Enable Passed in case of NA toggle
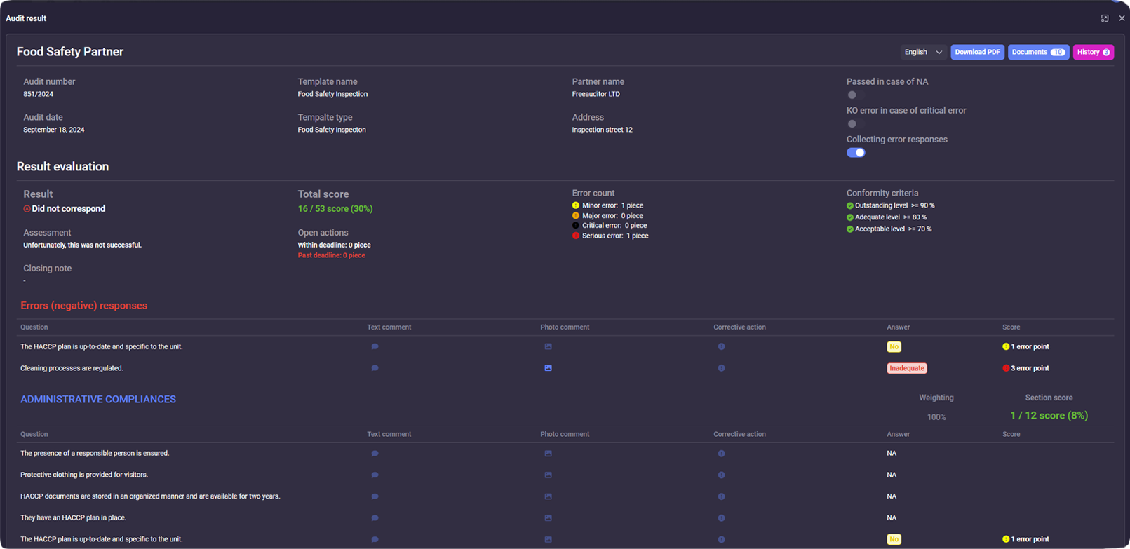 click(855, 95)
